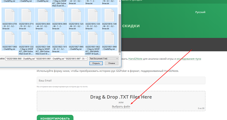Select file GG20210831-0900 - Chat&Play.txt
The image size is (227, 120).
110,41
